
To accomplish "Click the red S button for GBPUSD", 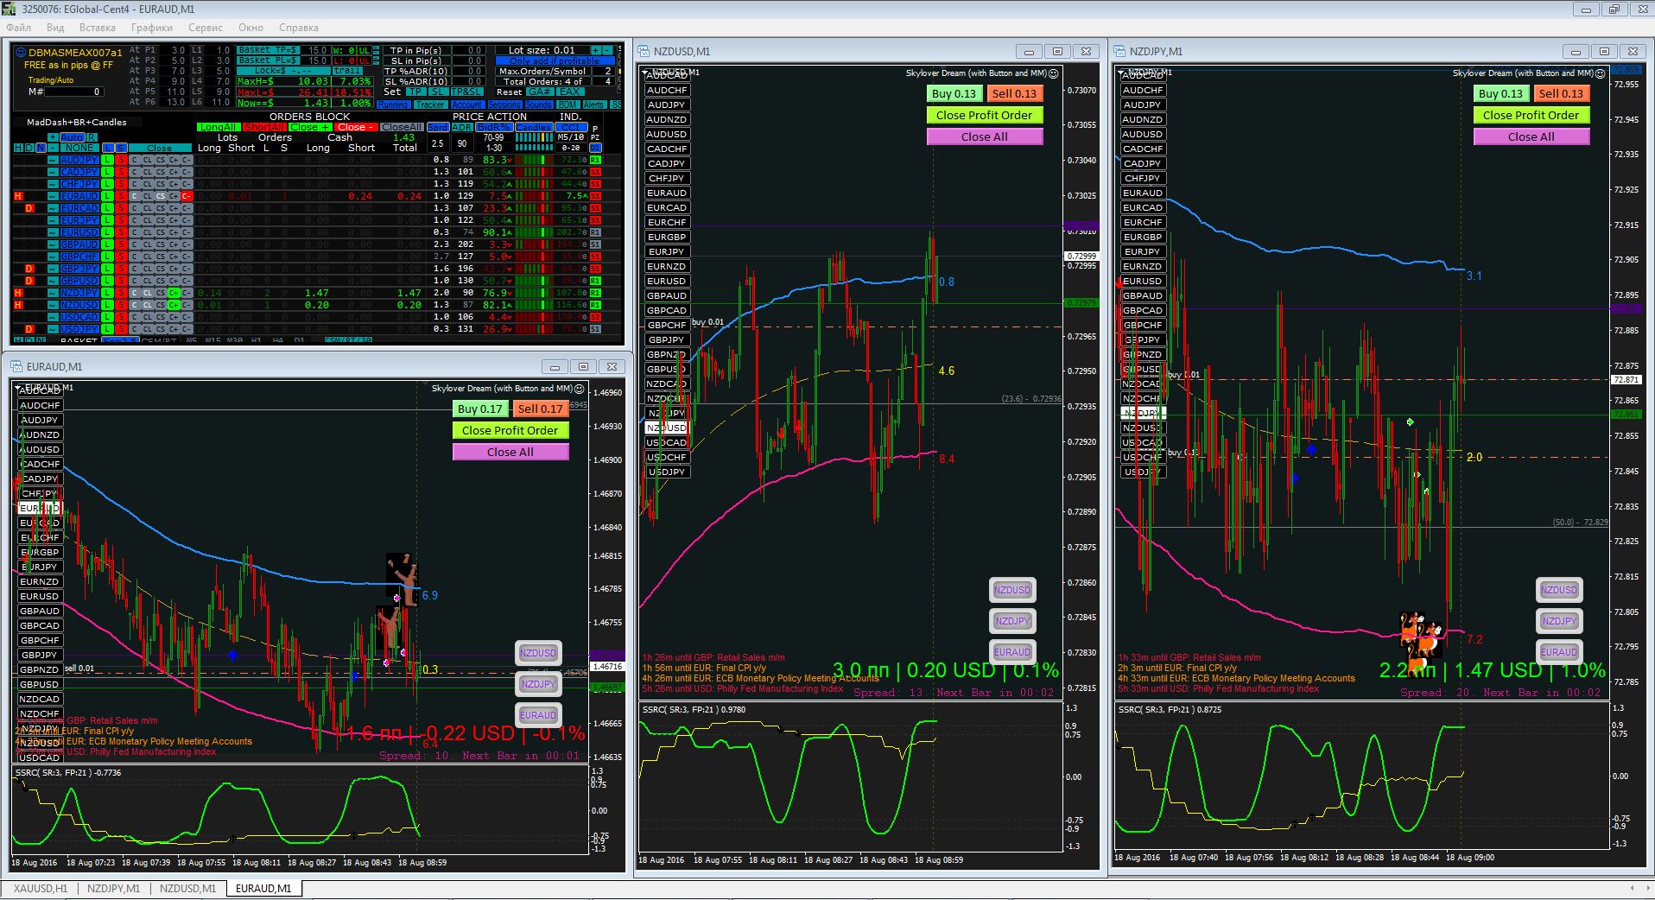I will point(121,281).
